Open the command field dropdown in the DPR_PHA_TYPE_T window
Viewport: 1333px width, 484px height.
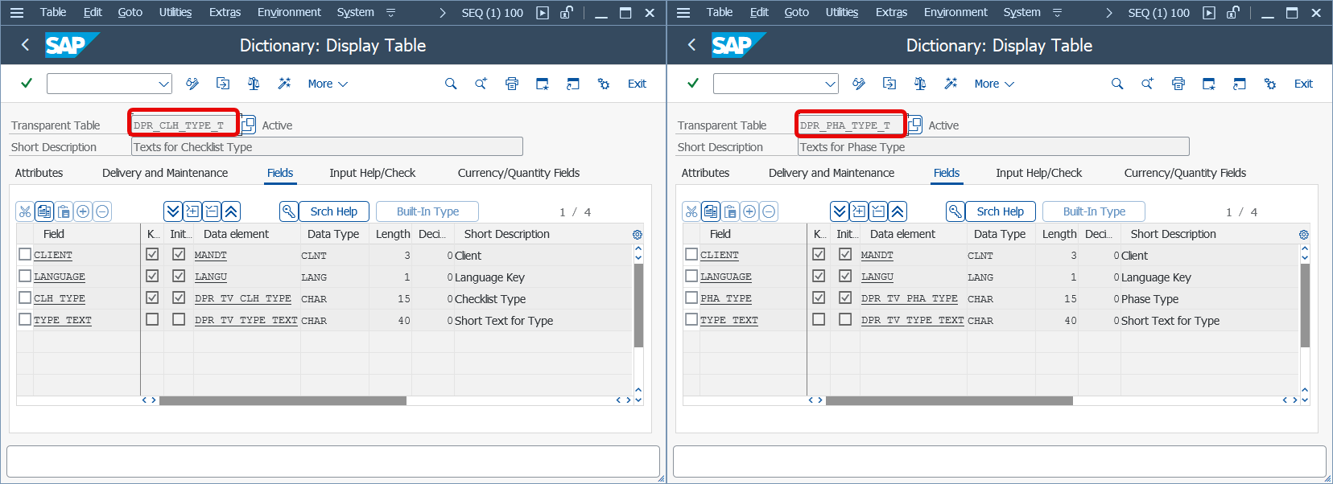(830, 84)
